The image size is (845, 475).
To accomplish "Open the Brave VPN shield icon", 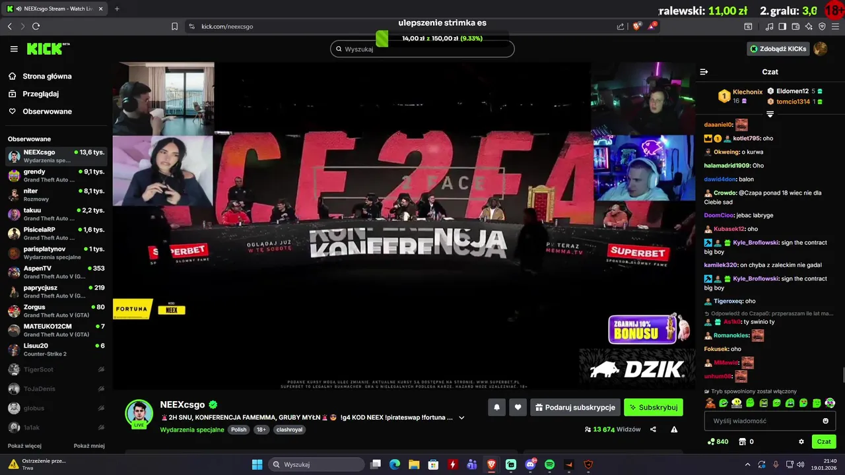I will 822,26.
